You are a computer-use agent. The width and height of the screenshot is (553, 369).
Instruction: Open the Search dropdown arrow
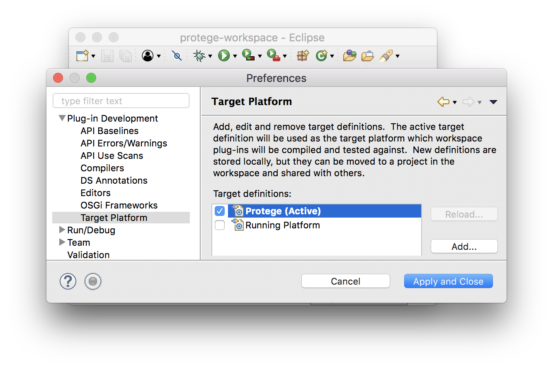[x=398, y=56]
